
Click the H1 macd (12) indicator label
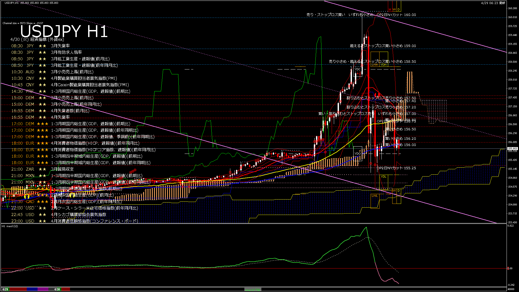[10, 226]
